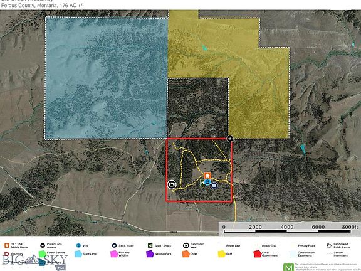Click the red Local Government legend swatch

(258, 253)
